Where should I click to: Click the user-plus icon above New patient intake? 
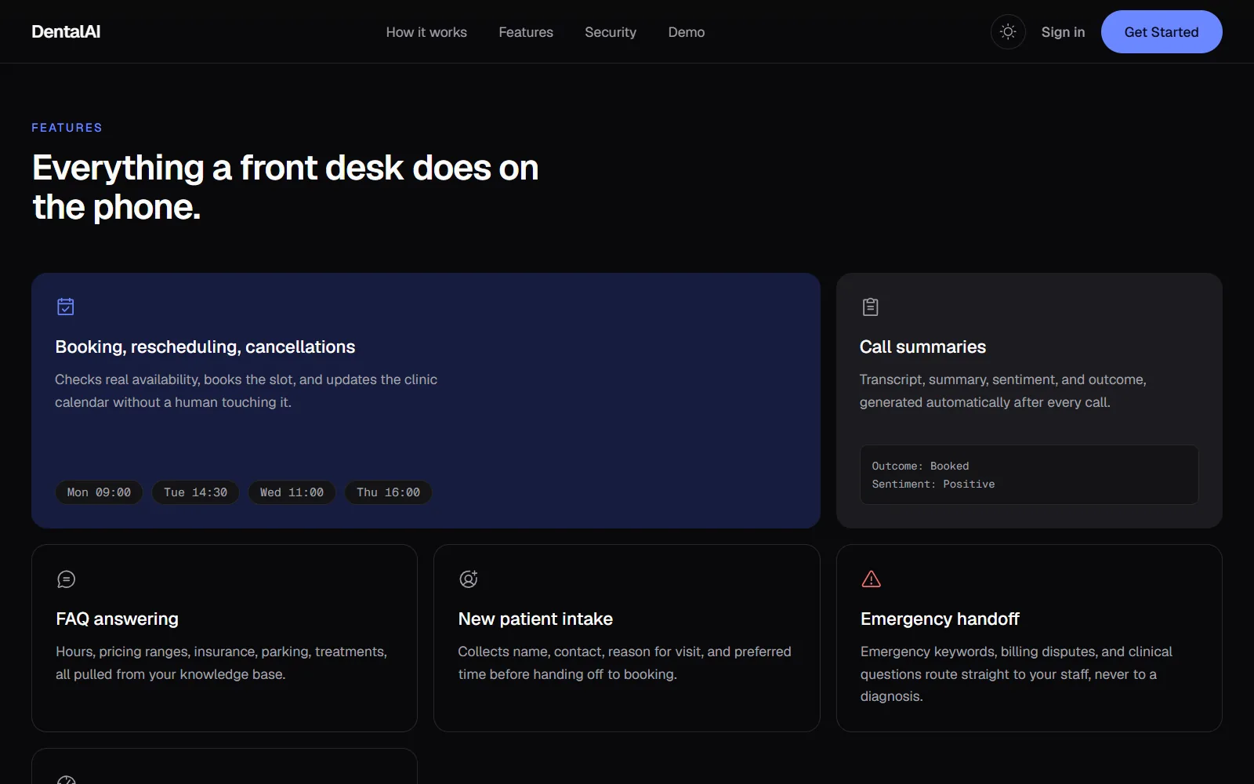469,579
